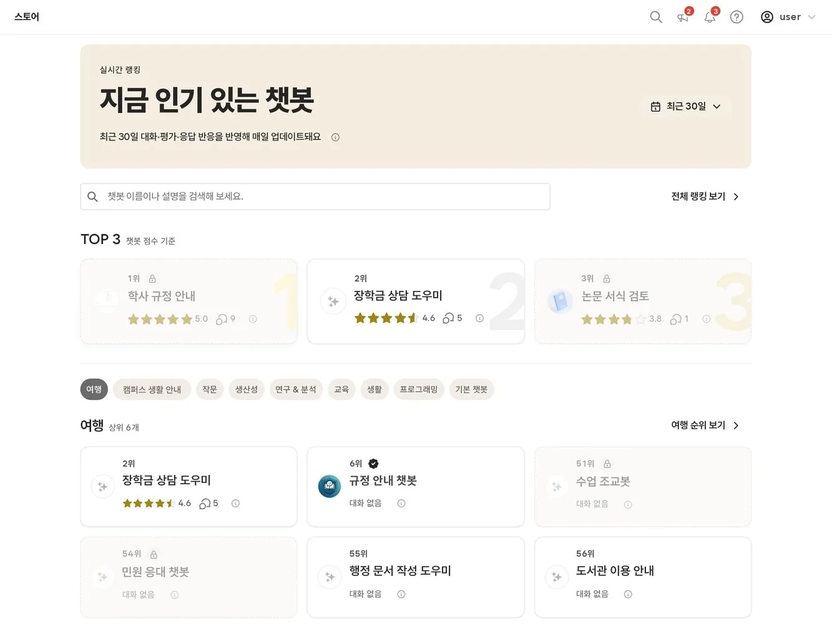Select the 캠퍼스 생활 안내 category chip

click(152, 389)
